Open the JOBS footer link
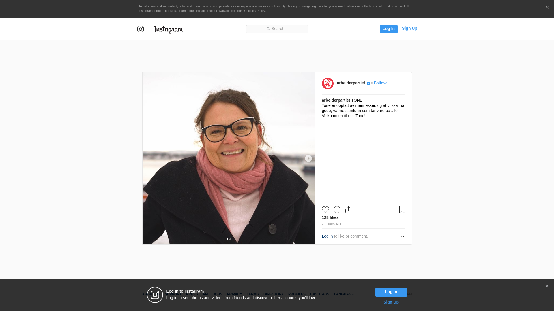 [x=218, y=294]
